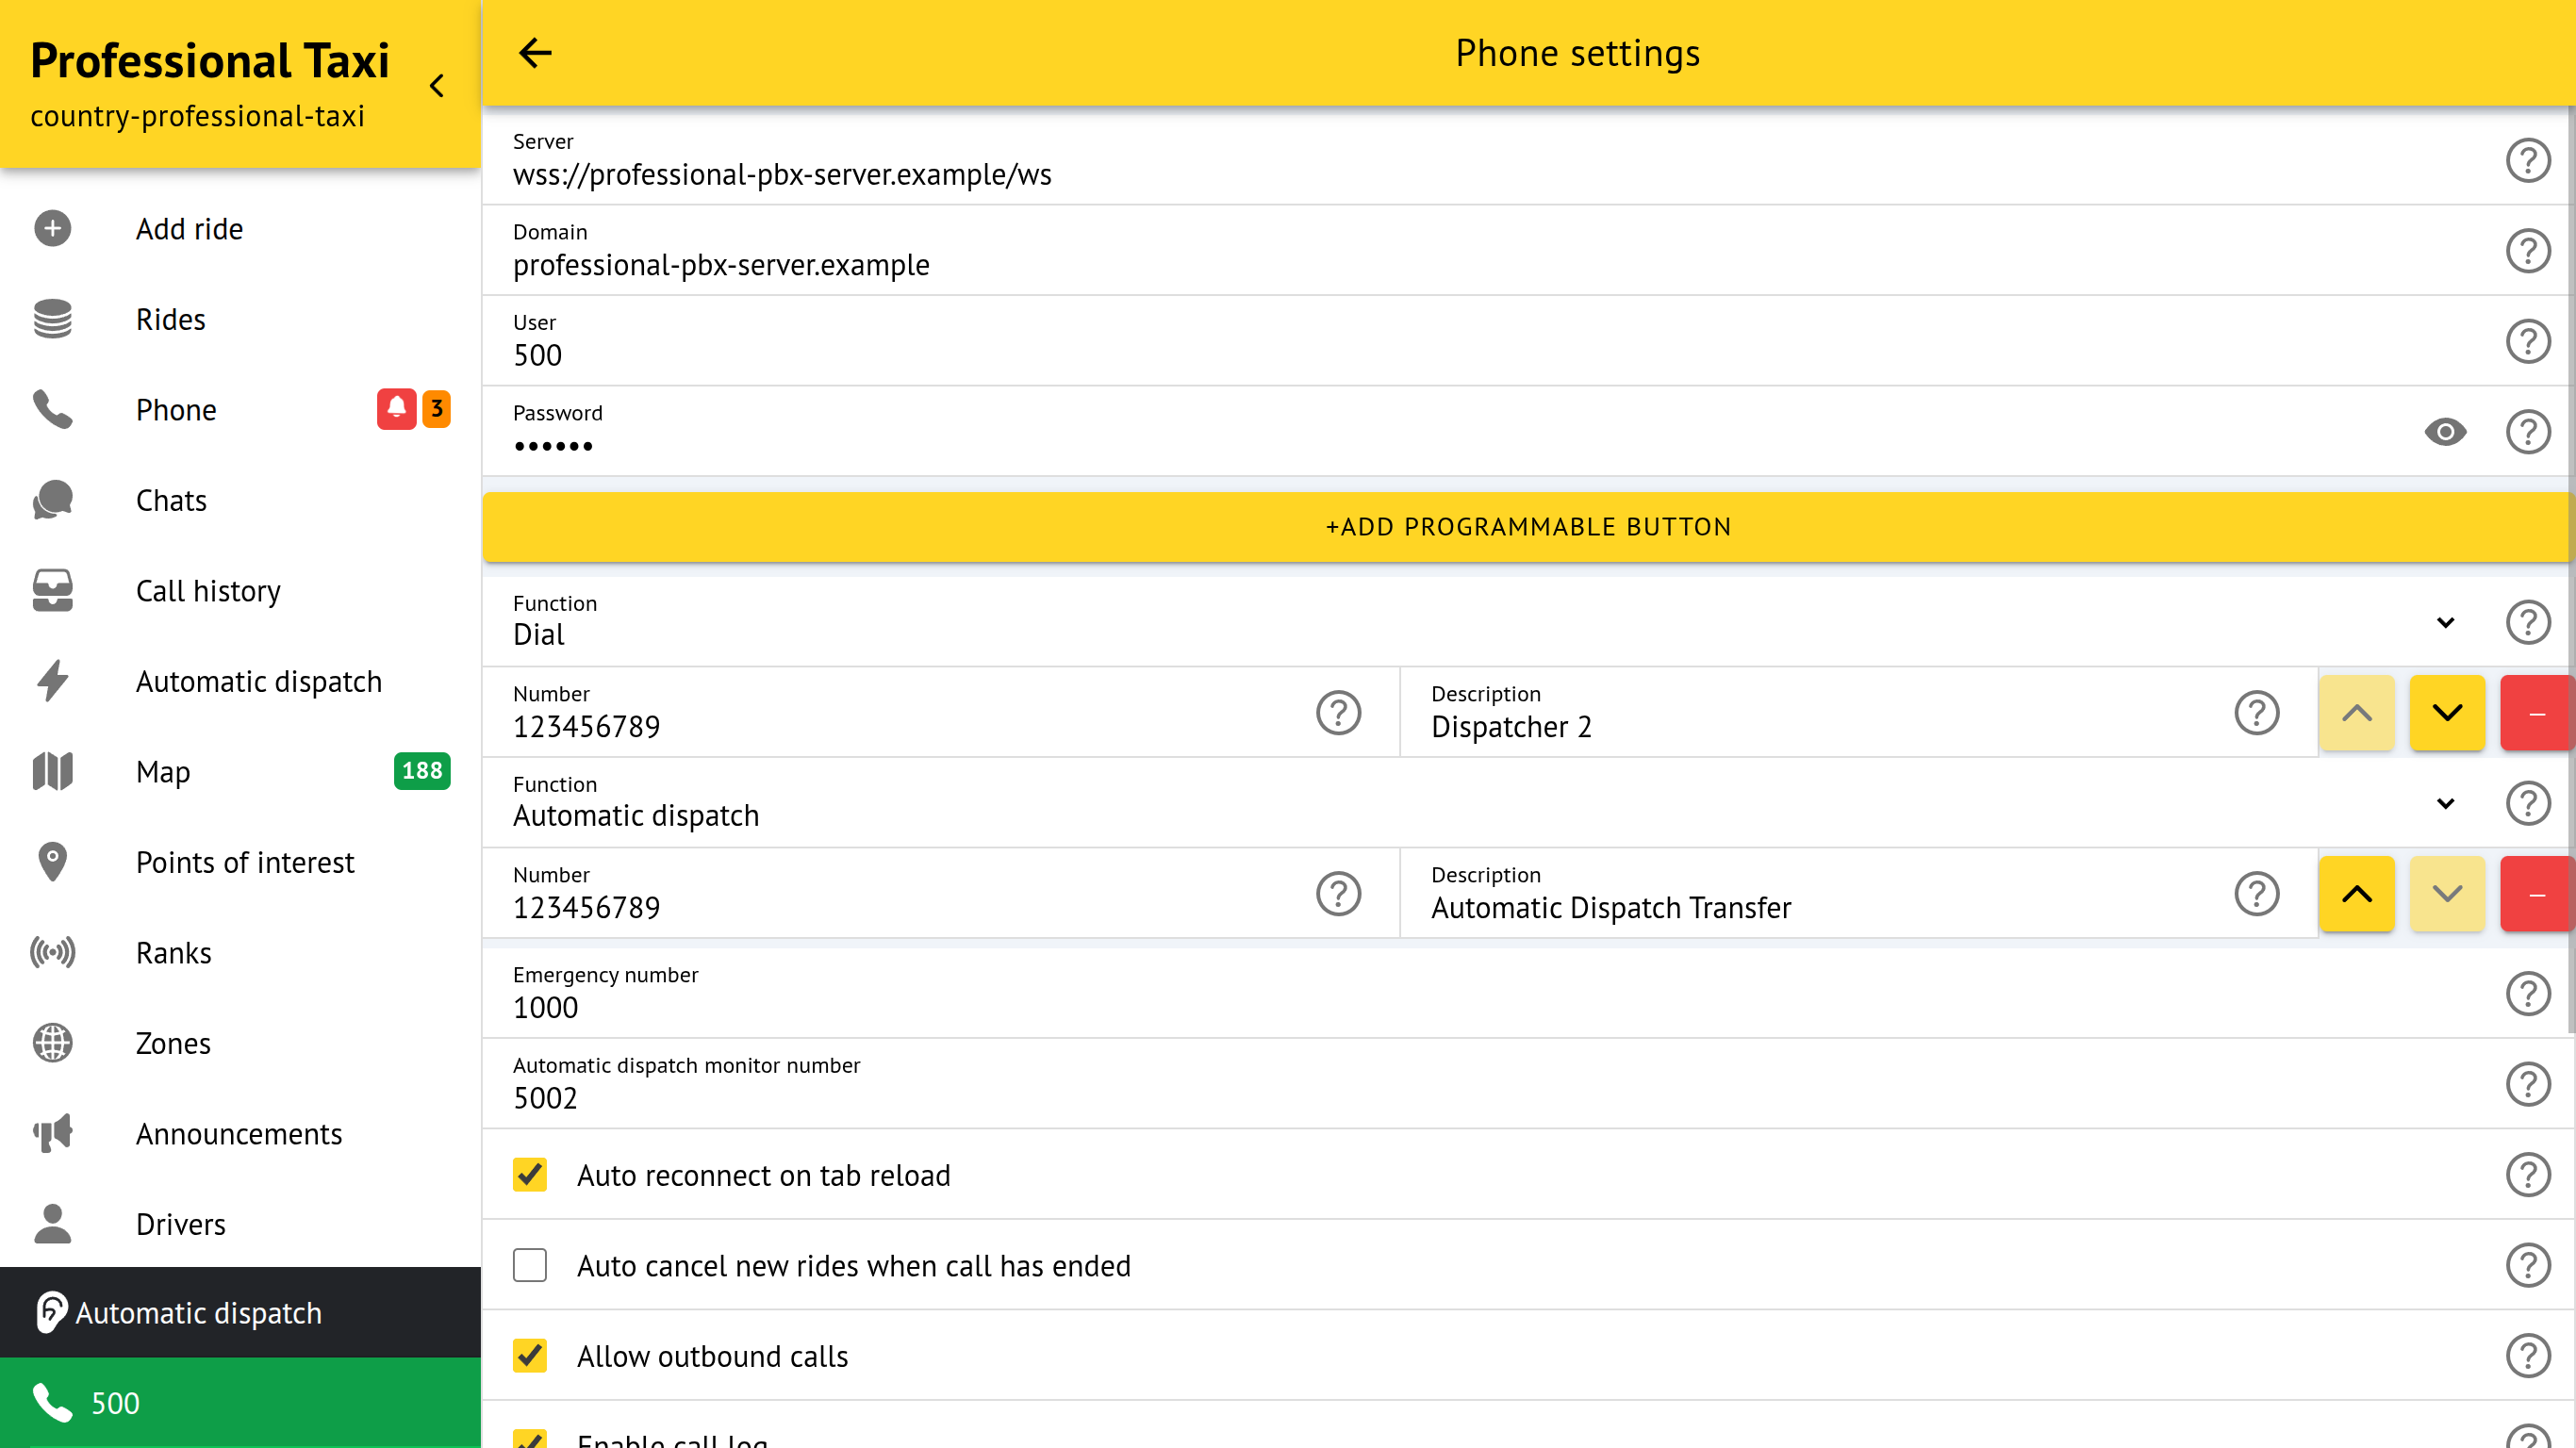Open the Dial function dropdown
This screenshot has width=2576, height=1448.
click(x=2445, y=623)
